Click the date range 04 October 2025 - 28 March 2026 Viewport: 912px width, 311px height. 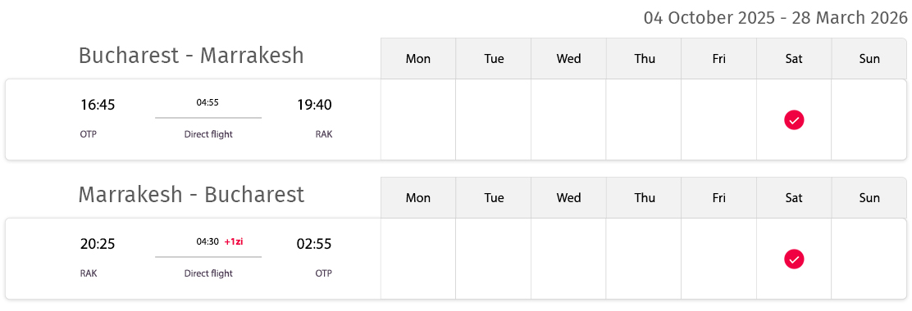coord(775,18)
